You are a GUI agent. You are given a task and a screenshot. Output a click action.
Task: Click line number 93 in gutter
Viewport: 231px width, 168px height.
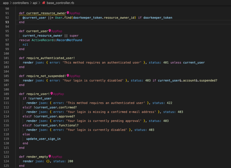[7, 22]
